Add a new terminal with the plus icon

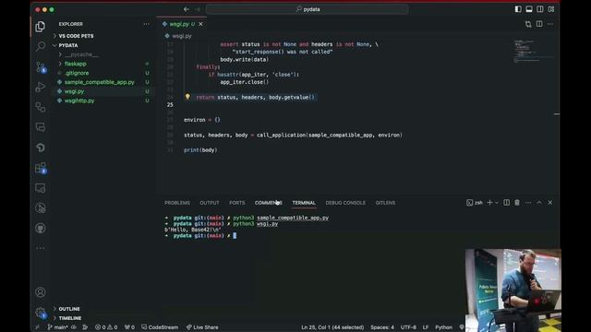[x=489, y=203]
